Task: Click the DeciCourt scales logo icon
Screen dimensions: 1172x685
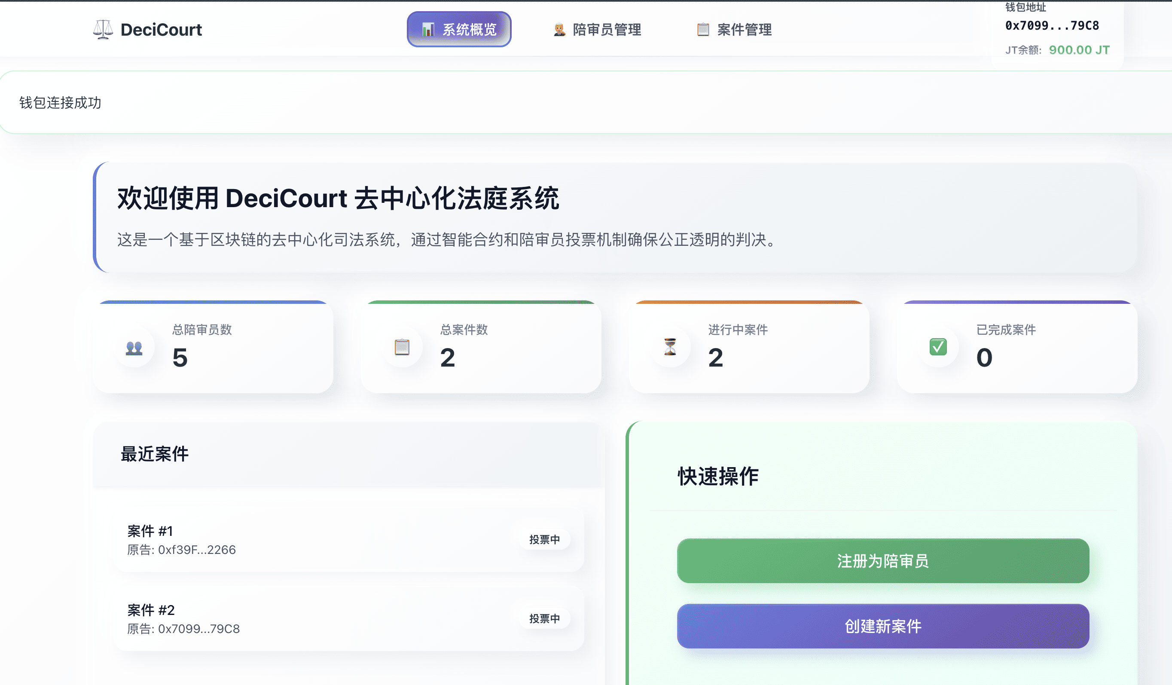Action: 103,29
